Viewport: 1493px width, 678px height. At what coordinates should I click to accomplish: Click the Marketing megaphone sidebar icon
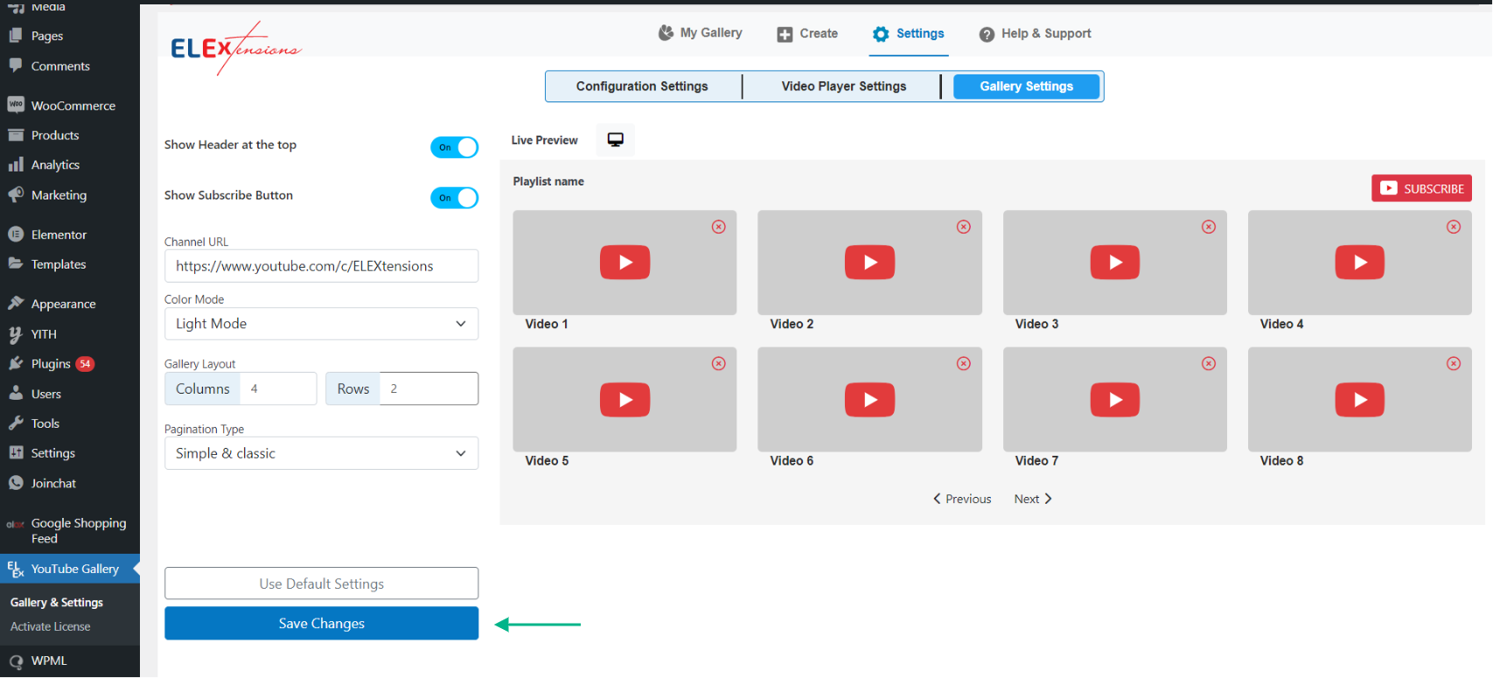pos(16,194)
